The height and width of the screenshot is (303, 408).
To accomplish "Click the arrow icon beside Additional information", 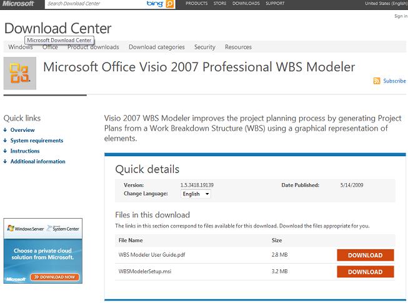I will click(x=6, y=162).
